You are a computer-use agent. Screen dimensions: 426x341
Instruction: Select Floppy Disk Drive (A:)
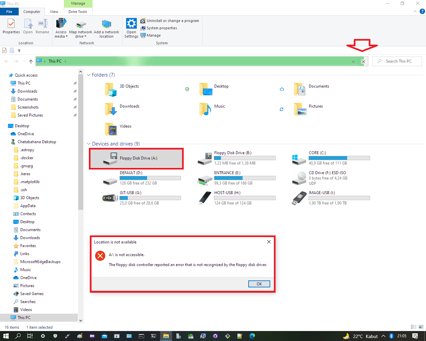tap(136, 159)
